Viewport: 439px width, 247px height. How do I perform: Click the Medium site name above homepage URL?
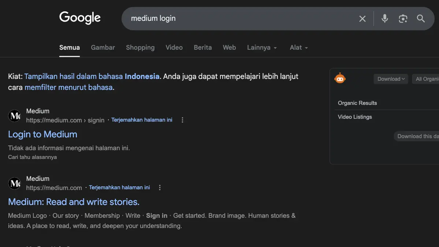pyautogui.click(x=38, y=179)
